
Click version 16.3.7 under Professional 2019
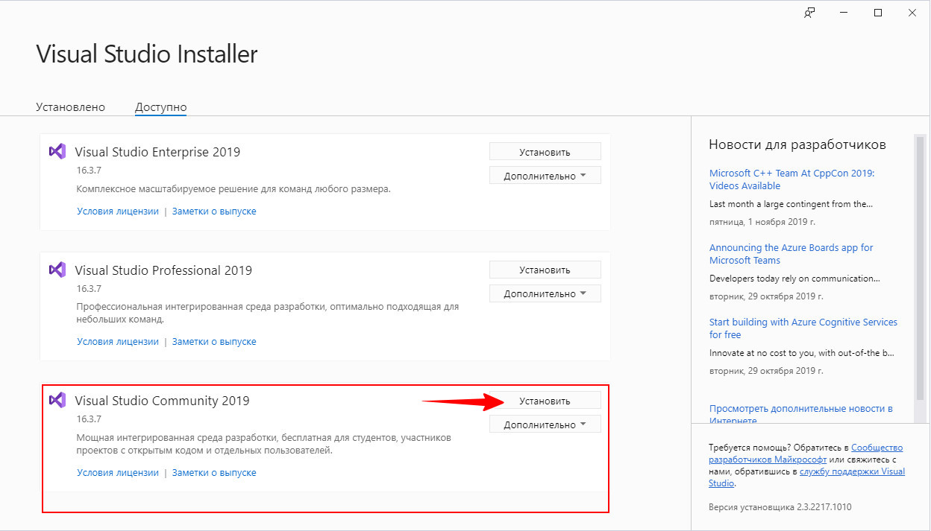(88, 288)
